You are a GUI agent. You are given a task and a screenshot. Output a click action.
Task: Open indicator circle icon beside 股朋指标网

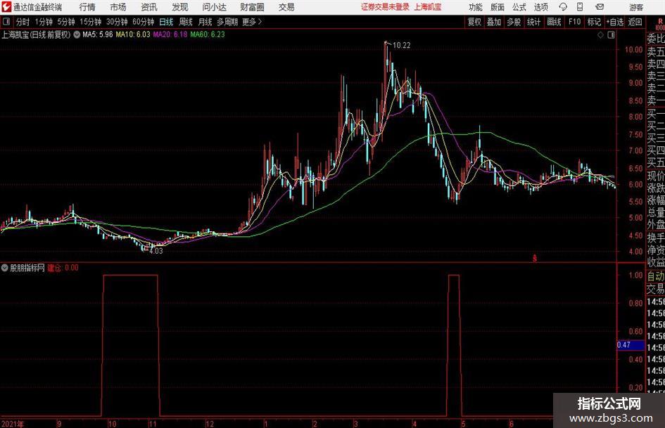(x=5, y=268)
